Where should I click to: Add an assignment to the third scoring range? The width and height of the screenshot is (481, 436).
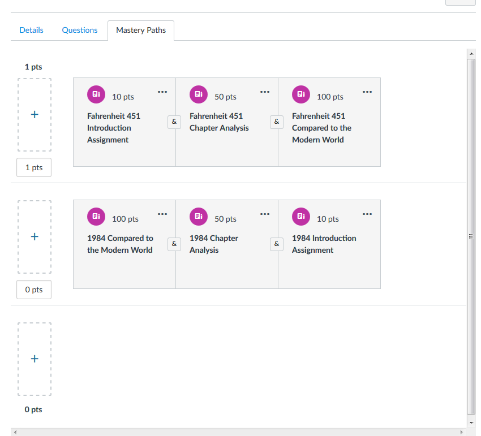tap(35, 359)
